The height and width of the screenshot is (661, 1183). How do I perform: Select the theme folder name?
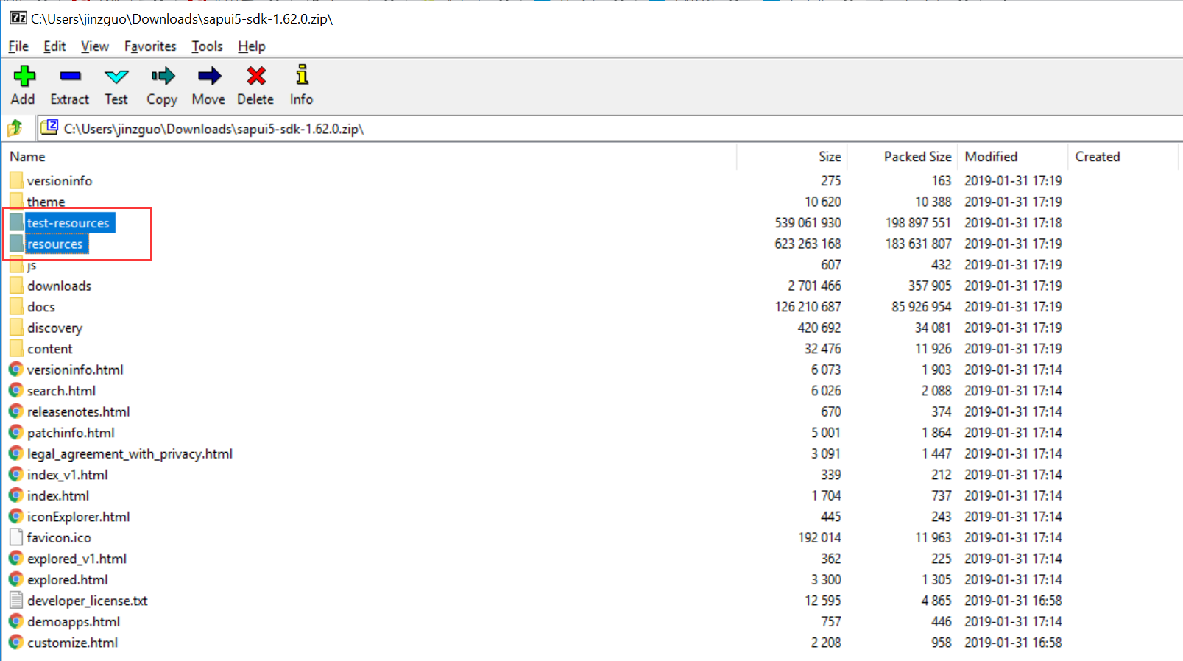point(46,202)
